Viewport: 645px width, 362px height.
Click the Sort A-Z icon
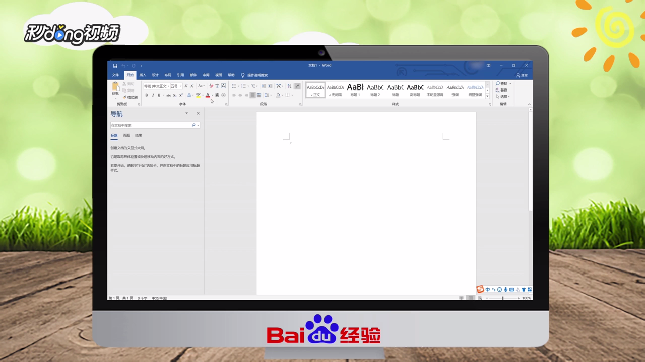pyautogui.click(x=289, y=86)
